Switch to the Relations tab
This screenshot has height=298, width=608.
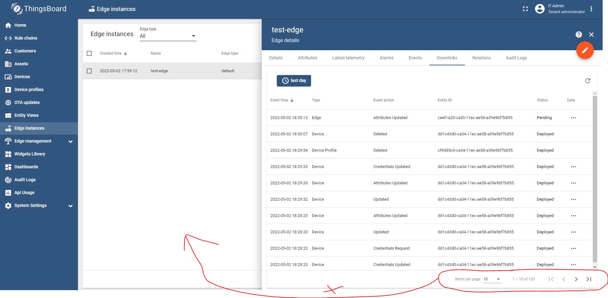pos(481,58)
